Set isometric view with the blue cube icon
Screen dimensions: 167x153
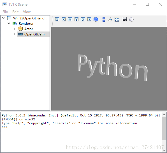tap(96, 19)
